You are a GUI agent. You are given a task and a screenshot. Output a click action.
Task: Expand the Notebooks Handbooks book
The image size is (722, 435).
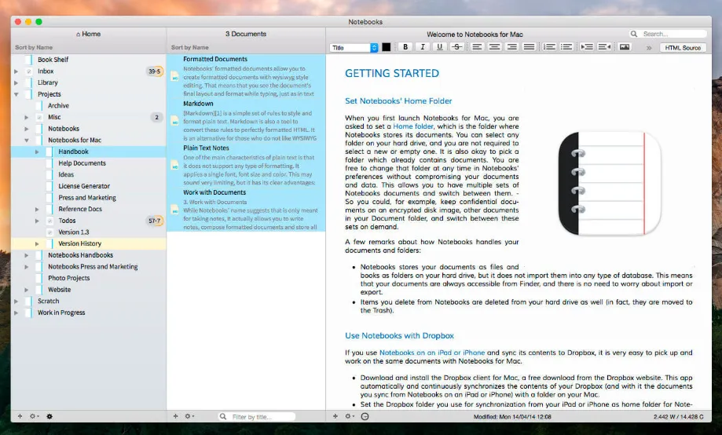point(27,255)
